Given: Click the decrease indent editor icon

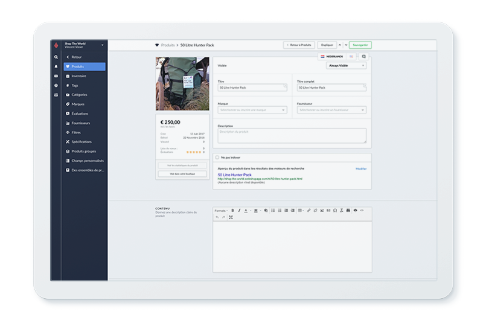Looking at the screenshot, I should (286, 210).
